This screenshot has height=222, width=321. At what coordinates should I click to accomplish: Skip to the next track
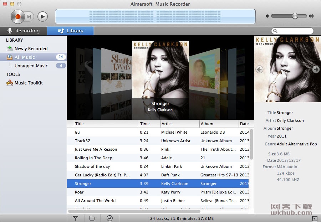coord(29,17)
